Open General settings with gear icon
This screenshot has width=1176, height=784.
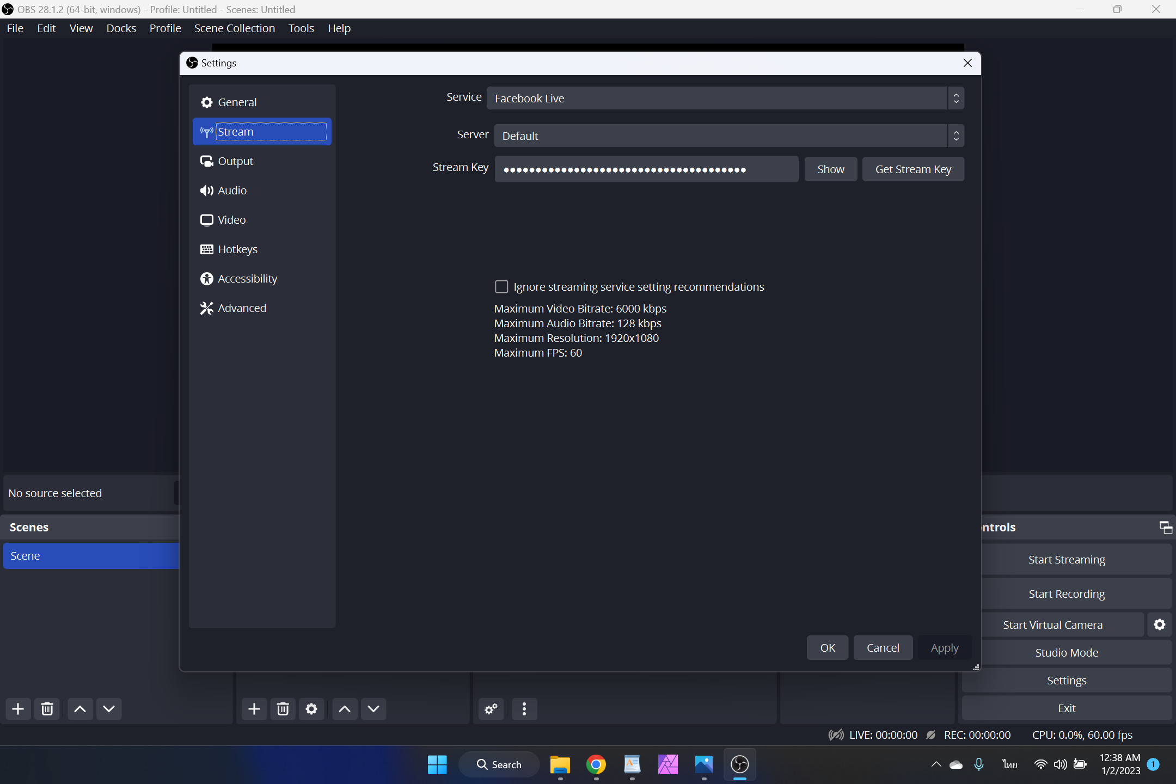pyautogui.click(x=206, y=102)
